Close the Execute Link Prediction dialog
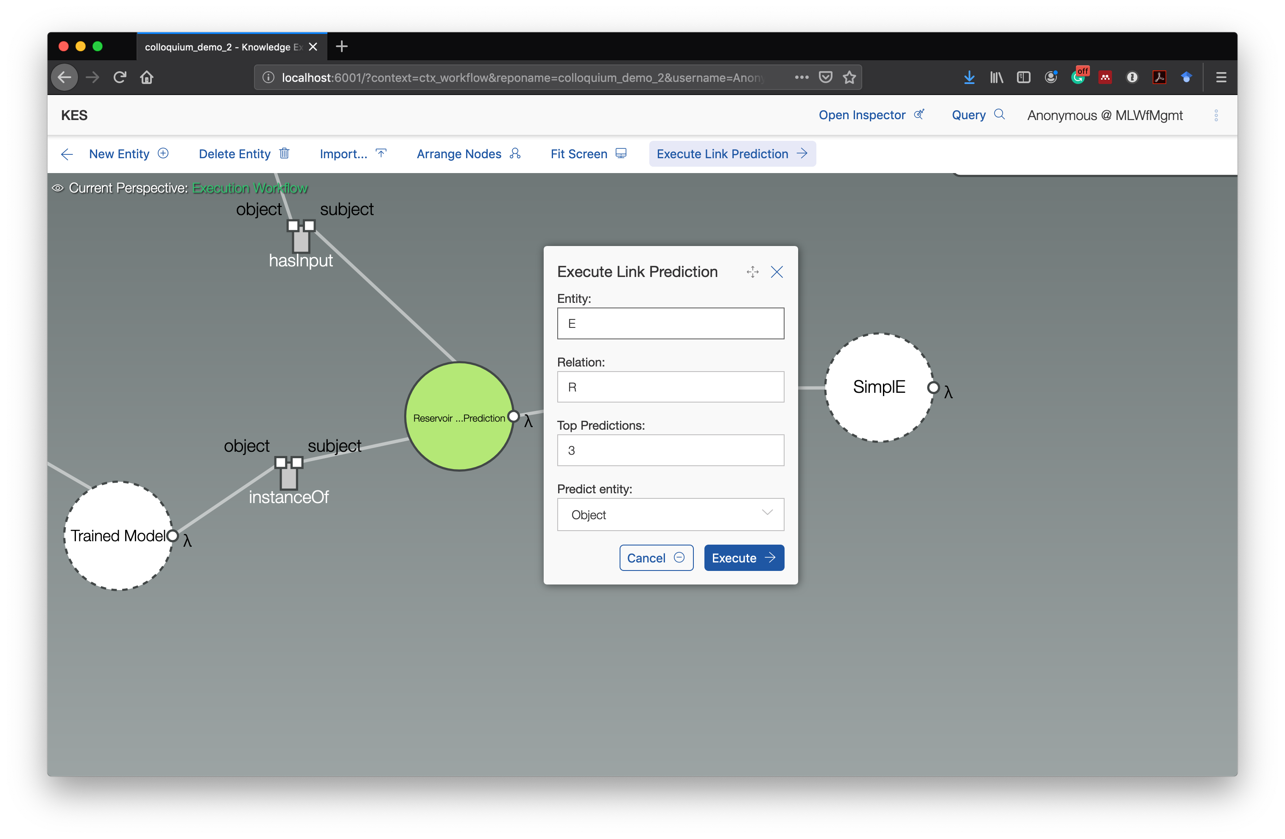Viewport: 1285px width, 839px height. (777, 271)
